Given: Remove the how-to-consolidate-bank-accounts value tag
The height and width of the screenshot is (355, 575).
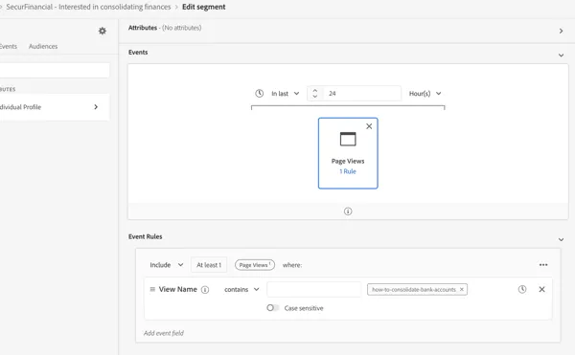Looking at the screenshot, I should tap(462, 289).
